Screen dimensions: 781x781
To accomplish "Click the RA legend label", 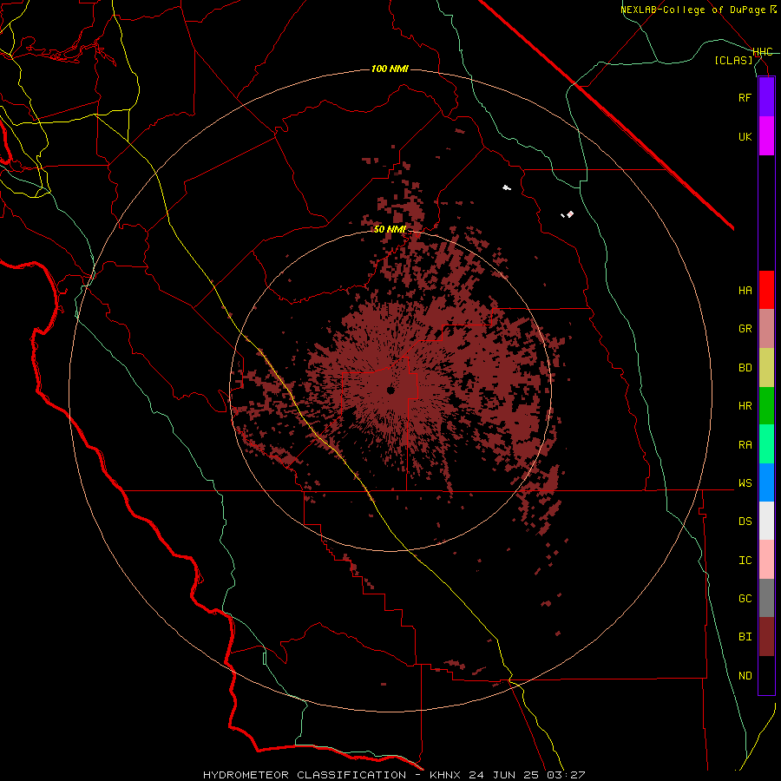I will tap(745, 445).
